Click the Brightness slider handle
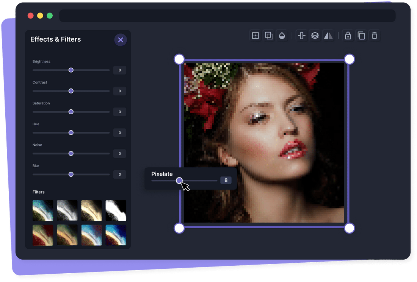The height and width of the screenshot is (282, 417). coord(71,70)
